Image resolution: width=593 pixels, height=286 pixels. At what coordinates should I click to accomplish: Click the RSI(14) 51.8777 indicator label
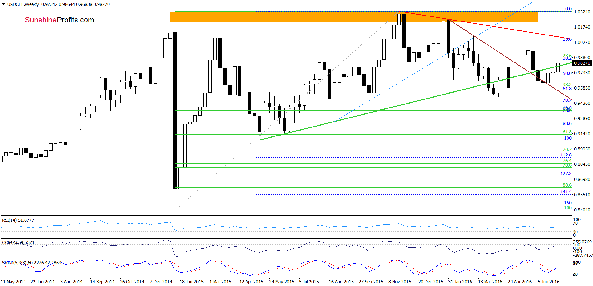click(18, 220)
